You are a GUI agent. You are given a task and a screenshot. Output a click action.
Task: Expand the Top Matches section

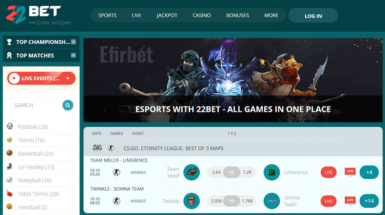(74, 55)
